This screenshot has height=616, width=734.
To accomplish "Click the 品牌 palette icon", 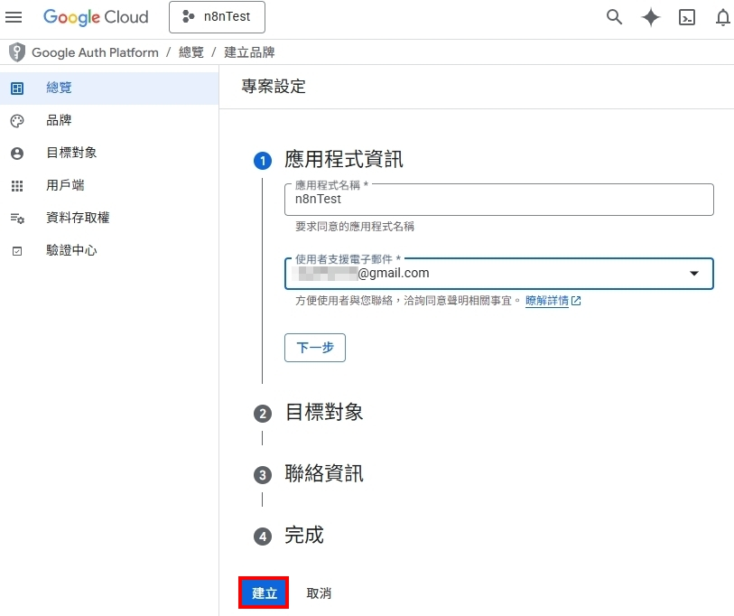I will [x=17, y=121].
